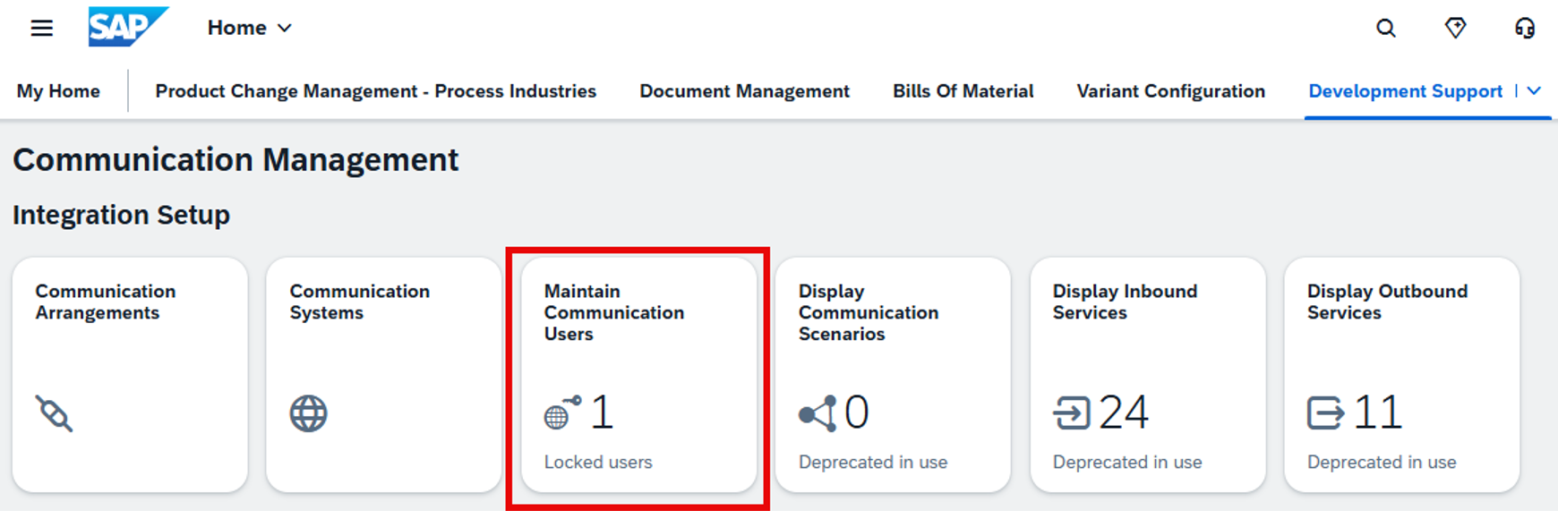Select the Variant Configuration tab

pos(1170,91)
